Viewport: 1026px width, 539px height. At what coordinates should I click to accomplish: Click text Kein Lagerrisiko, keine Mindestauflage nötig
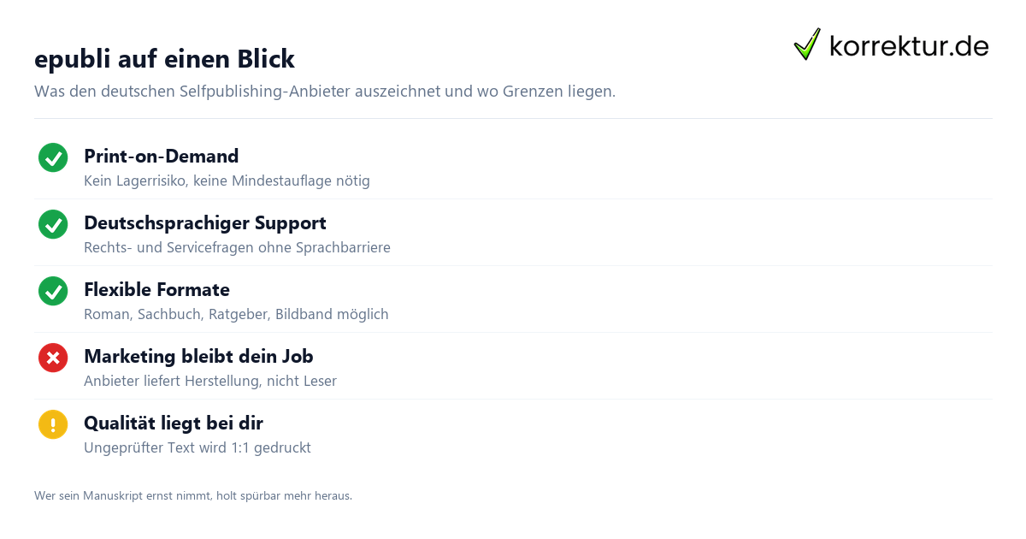(x=227, y=181)
